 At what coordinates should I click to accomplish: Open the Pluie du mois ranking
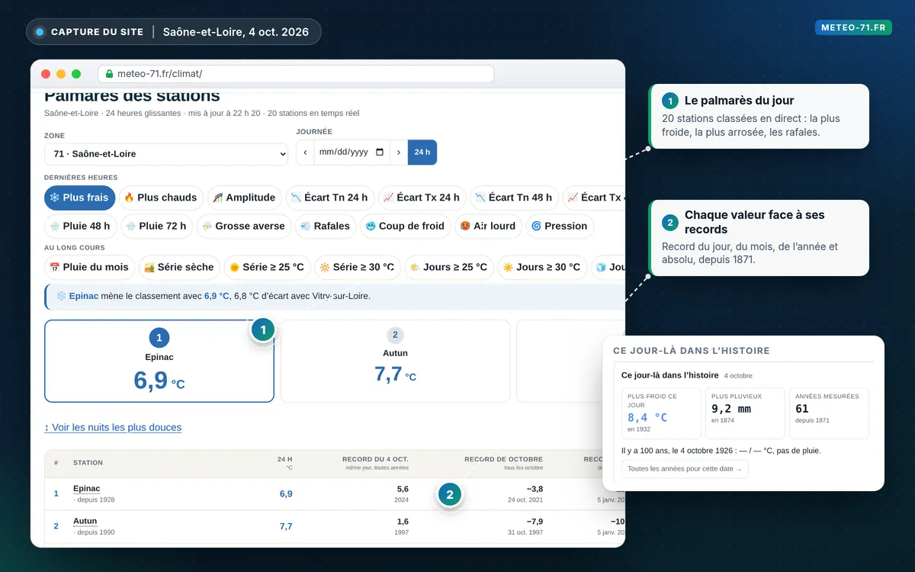90,267
